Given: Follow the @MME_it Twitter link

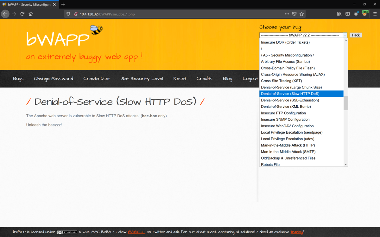Looking at the screenshot, I should pyautogui.click(x=137, y=232).
